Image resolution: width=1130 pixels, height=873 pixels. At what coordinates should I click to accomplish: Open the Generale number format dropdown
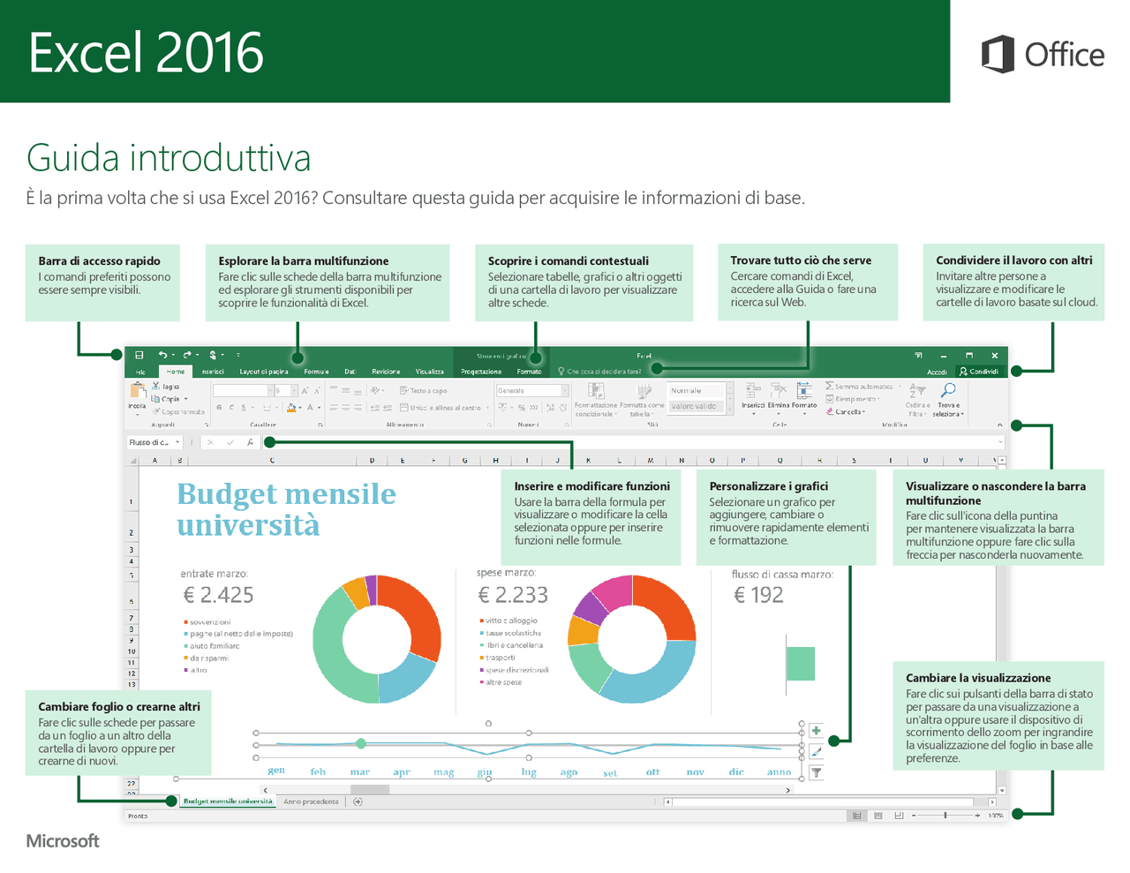point(566,390)
